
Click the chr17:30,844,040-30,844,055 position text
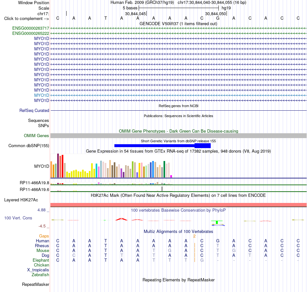[205, 3]
